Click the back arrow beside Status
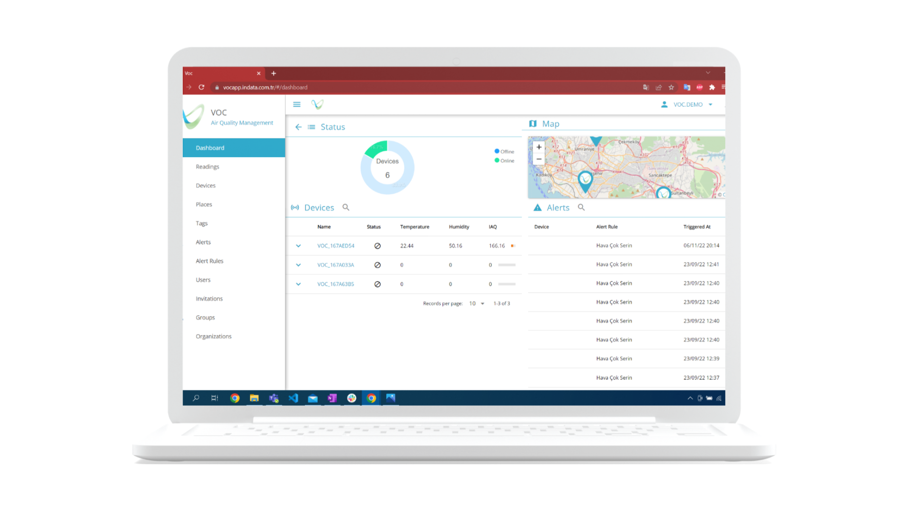909x511 pixels. [298, 127]
